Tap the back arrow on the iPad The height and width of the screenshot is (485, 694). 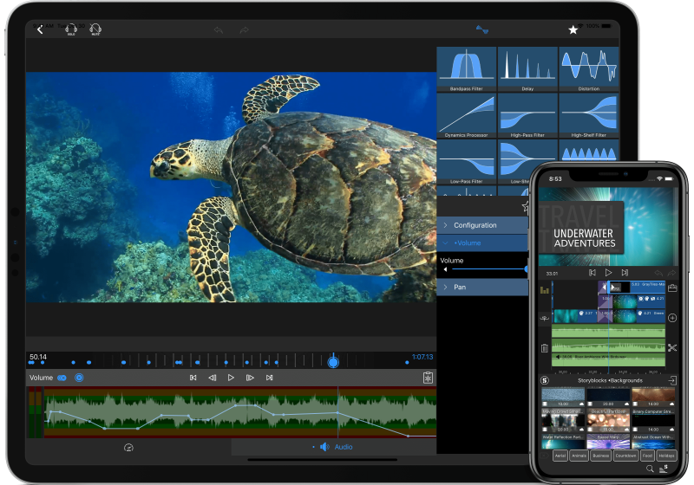[x=40, y=29]
